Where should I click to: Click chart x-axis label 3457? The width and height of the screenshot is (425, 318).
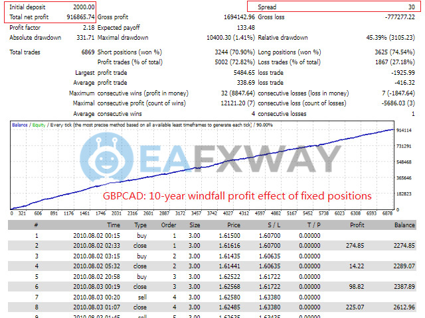coord(196,213)
